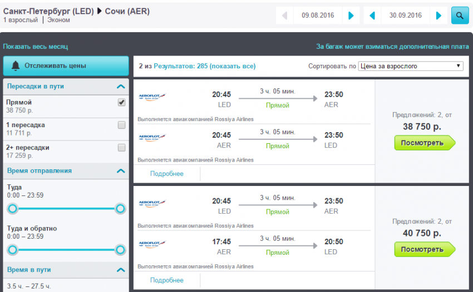Click the bell icon for price tracking
473x292 pixels.
point(15,66)
